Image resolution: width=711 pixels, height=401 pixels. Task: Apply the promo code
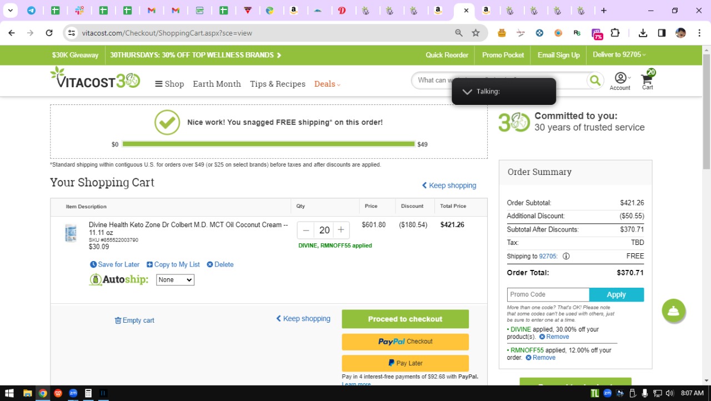[x=617, y=294]
